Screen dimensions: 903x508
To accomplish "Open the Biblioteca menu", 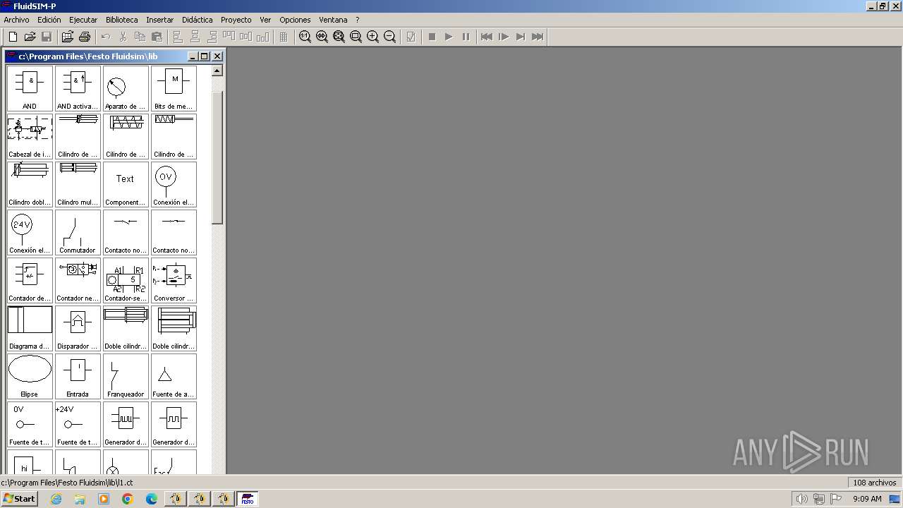I will click(122, 20).
